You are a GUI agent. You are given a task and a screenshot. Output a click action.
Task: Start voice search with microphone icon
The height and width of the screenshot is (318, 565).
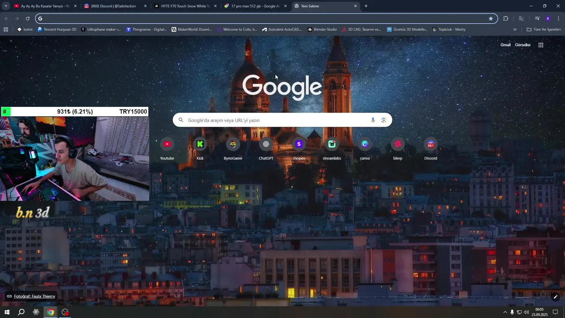pos(373,120)
